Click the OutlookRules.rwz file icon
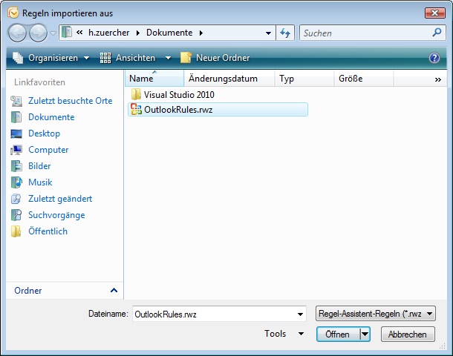The image size is (453, 356). [x=136, y=109]
